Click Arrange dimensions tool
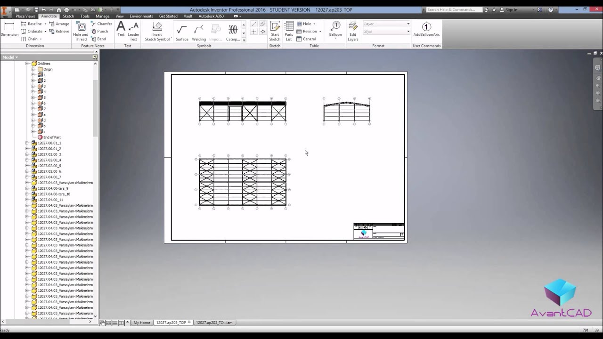The height and width of the screenshot is (339, 603). [58, 24]
